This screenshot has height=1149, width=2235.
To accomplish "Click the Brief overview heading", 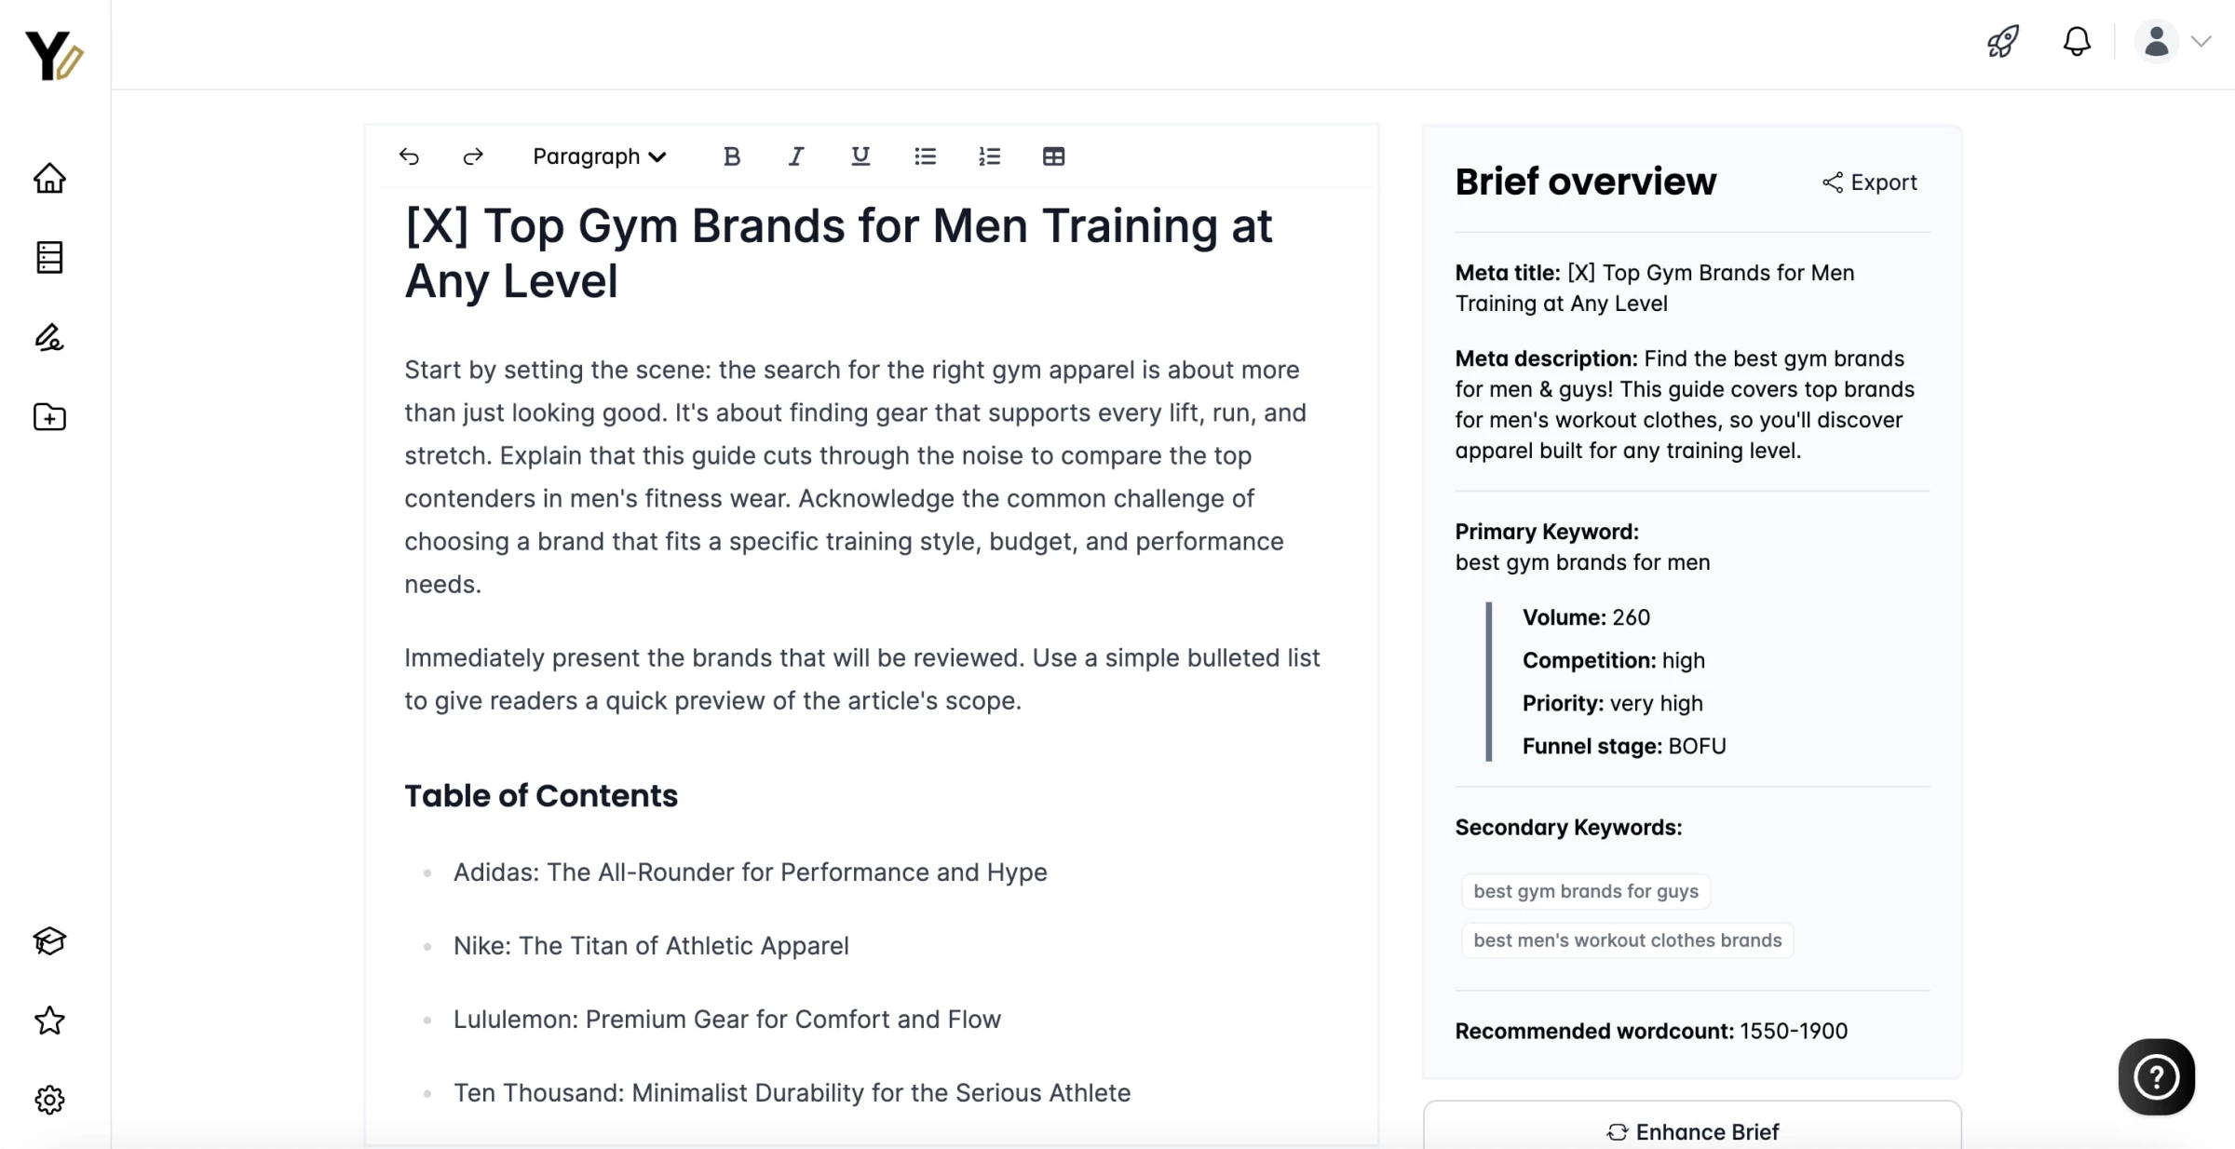I will [x=1586, y=182].
